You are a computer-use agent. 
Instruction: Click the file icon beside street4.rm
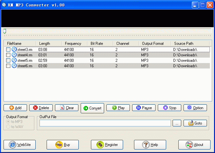(x=14, y=55)
